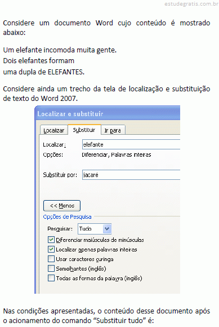Click the Substituir por label
219x327 pixels.
60,175
